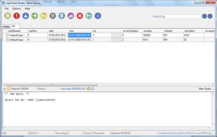Image resolution: width=217 pixels, height=137 pixels.
Task: Click the sc-bytes column header
Action: click(153, 31)
